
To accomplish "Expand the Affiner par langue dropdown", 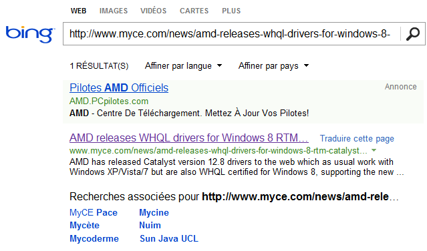I will coord(183,66).
